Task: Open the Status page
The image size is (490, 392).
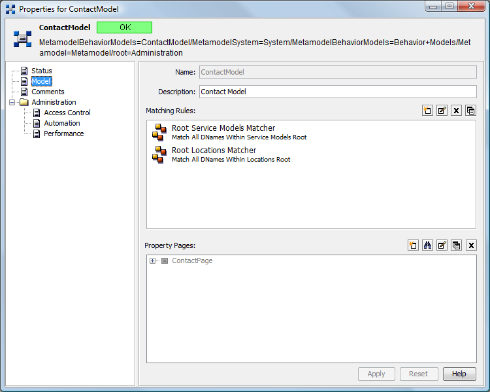Action: (42, 71)
